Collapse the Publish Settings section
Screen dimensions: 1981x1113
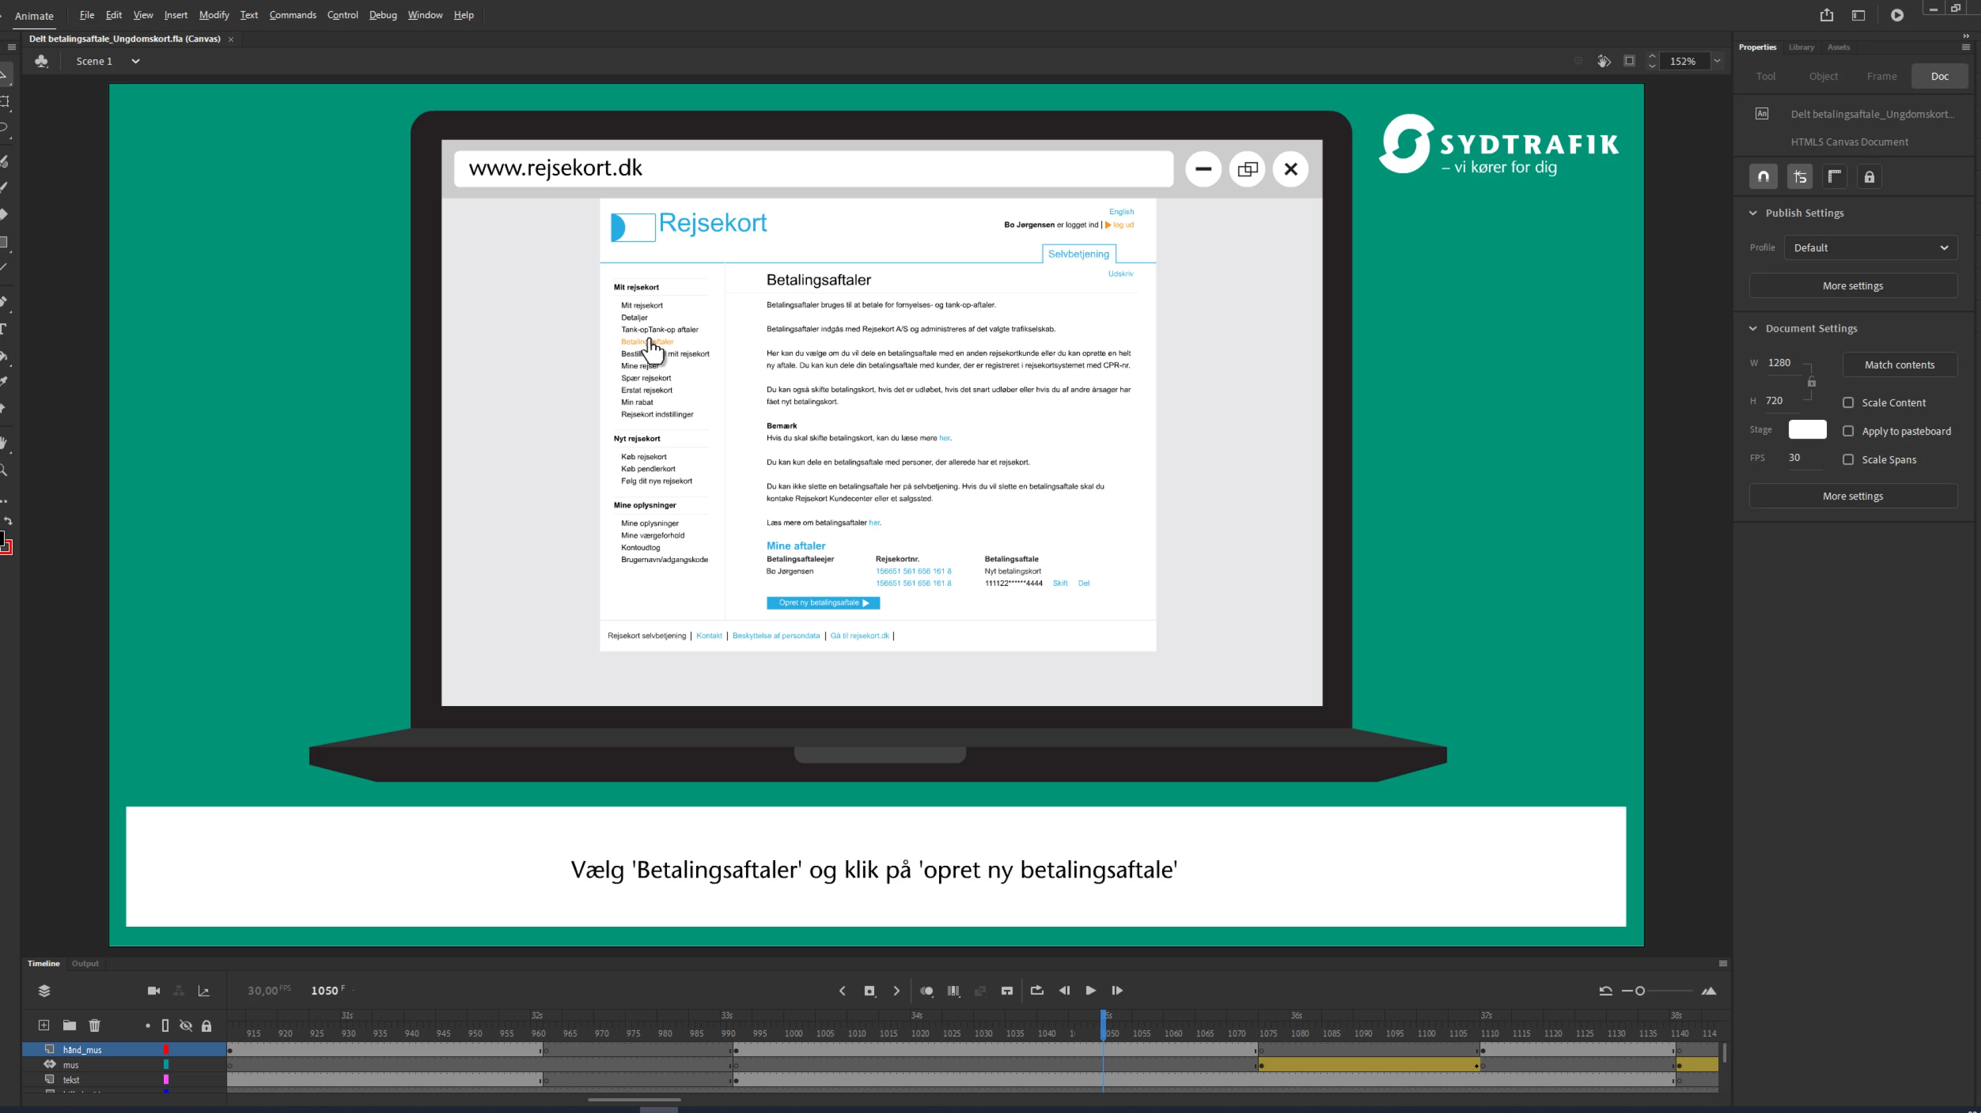(x=1753, y=213)
